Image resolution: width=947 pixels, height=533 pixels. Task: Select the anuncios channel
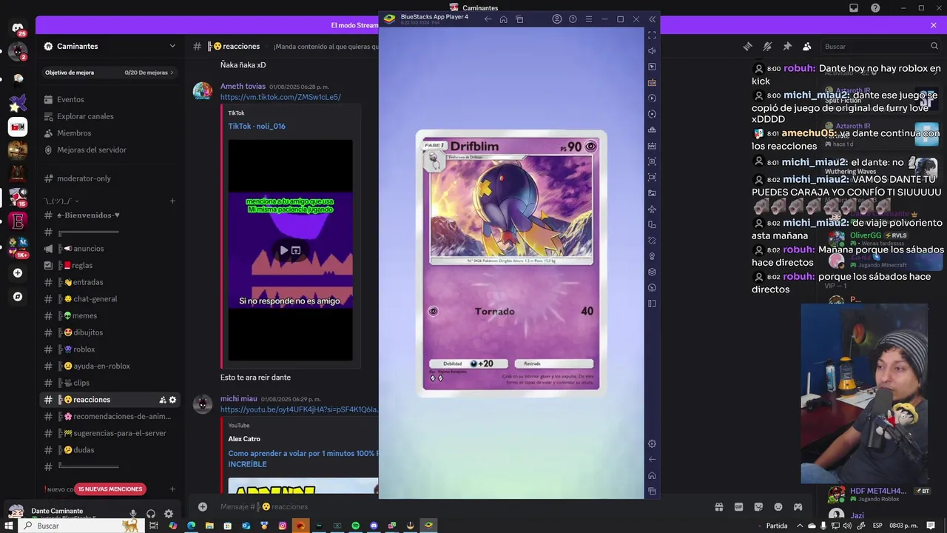109,249
